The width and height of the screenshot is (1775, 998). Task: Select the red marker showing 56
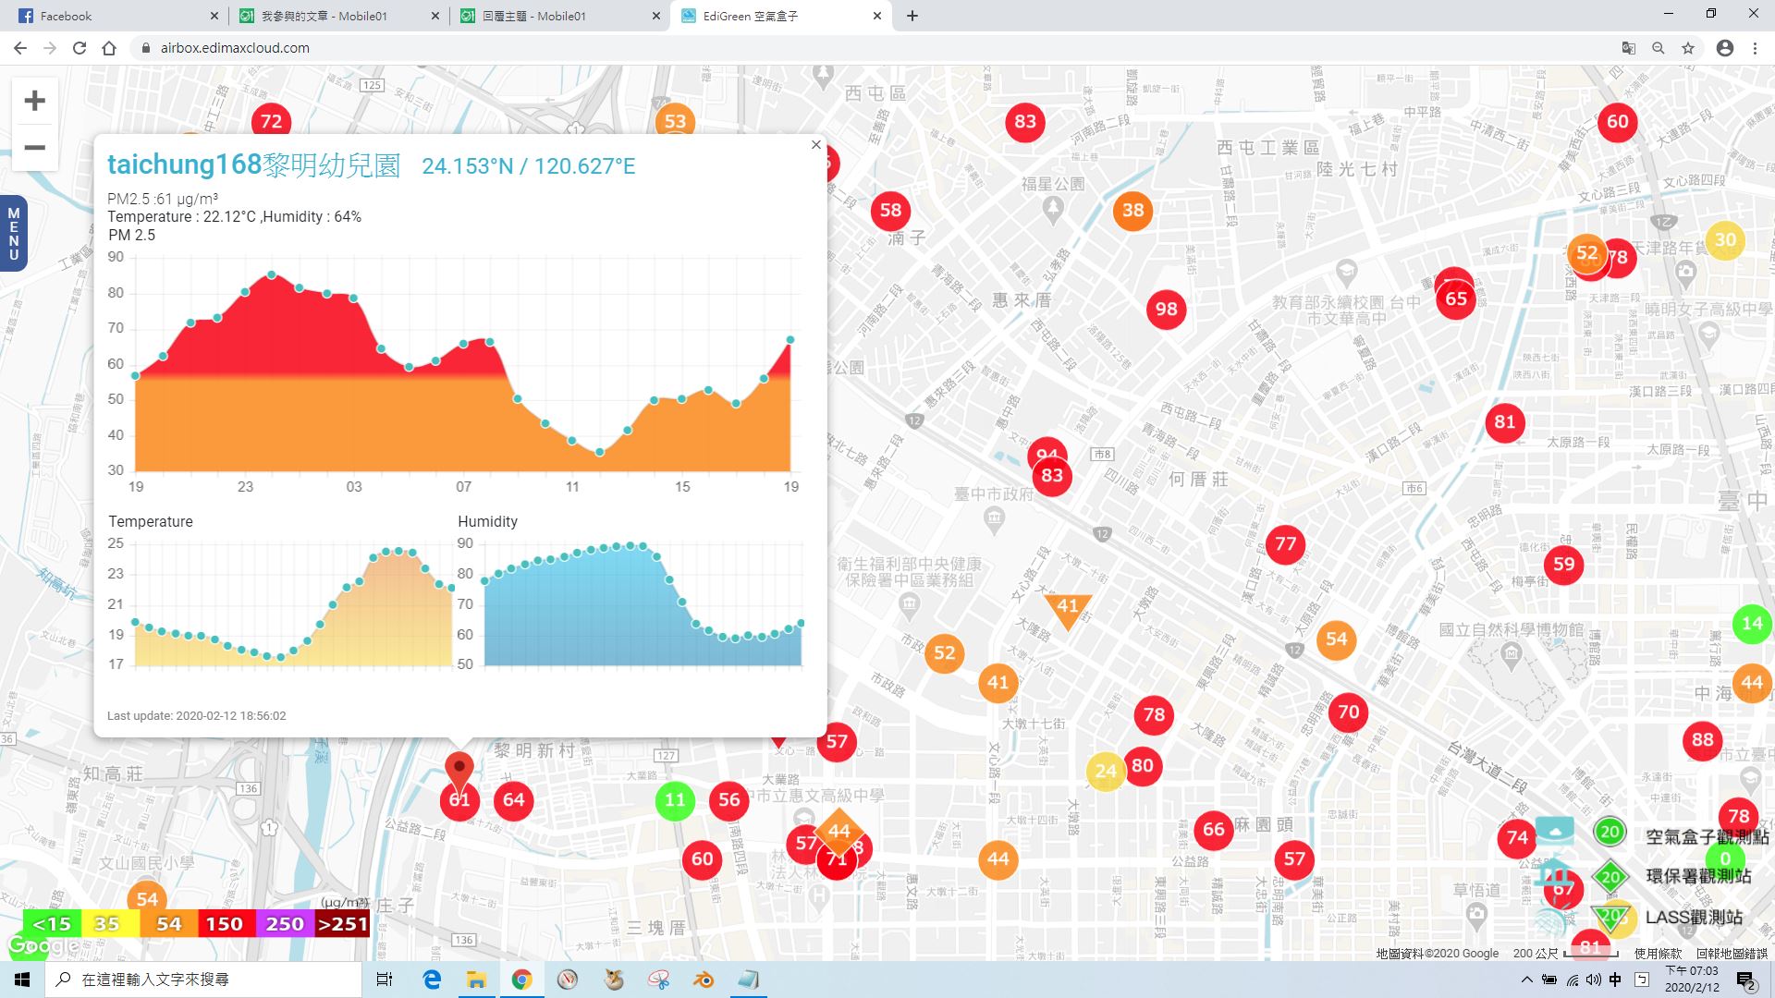click(729, 800)
